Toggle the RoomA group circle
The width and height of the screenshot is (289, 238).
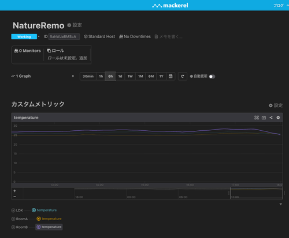coord(13,219)
